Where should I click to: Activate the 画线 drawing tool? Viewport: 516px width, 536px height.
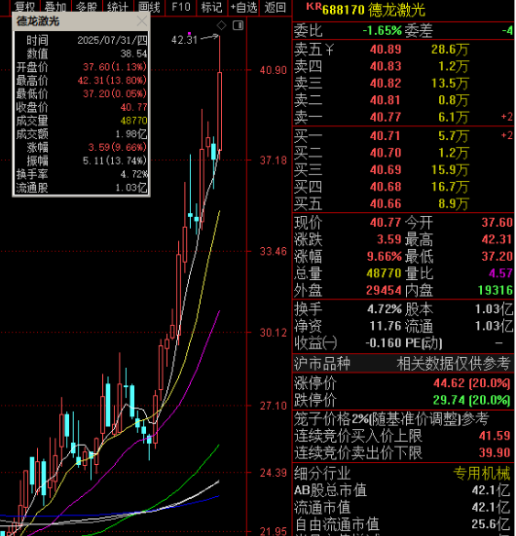coord(149,7)
